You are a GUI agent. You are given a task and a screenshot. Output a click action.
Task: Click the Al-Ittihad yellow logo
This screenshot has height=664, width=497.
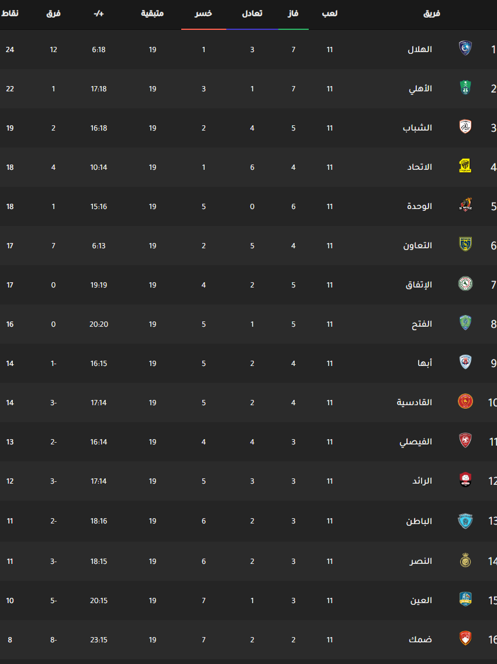pyautogui.click(x=465, y=166)
